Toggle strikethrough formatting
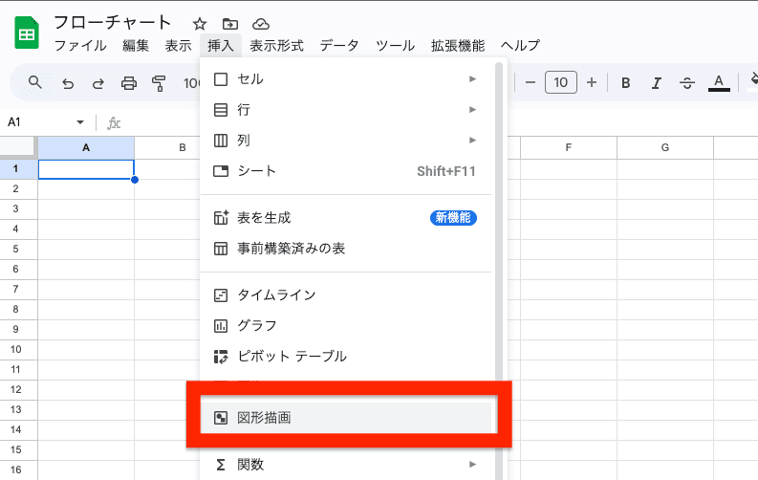The height and width of the screenshot is (480, 758). tap(686, 83)
